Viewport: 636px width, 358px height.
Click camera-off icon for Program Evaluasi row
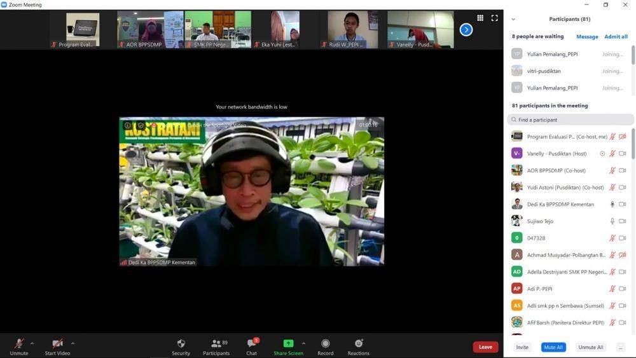623,137
